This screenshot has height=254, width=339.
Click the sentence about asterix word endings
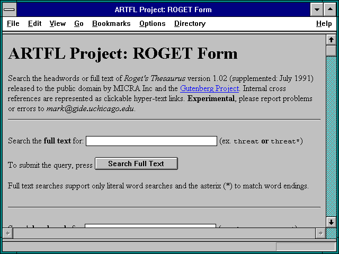[158, 186]
